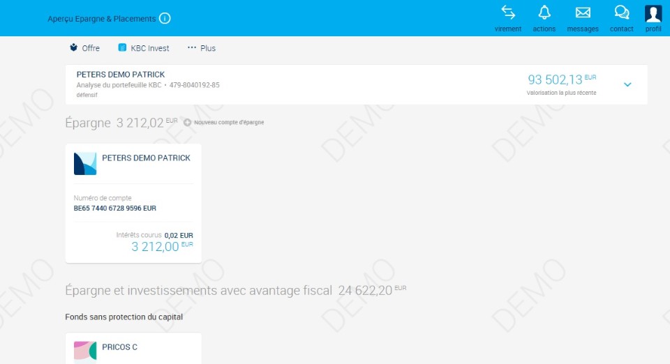Click the plus icon for Nouveau compte d'épargne

(187, 123)
